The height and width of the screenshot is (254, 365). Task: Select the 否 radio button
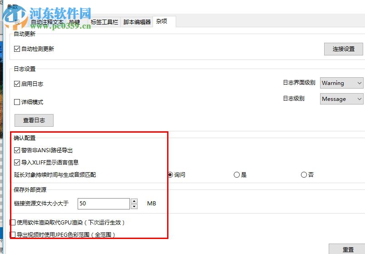point(304,175)
